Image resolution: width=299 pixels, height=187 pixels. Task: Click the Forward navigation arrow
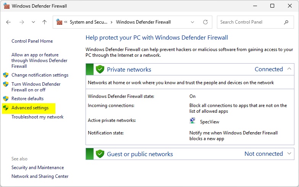(21, 22)
